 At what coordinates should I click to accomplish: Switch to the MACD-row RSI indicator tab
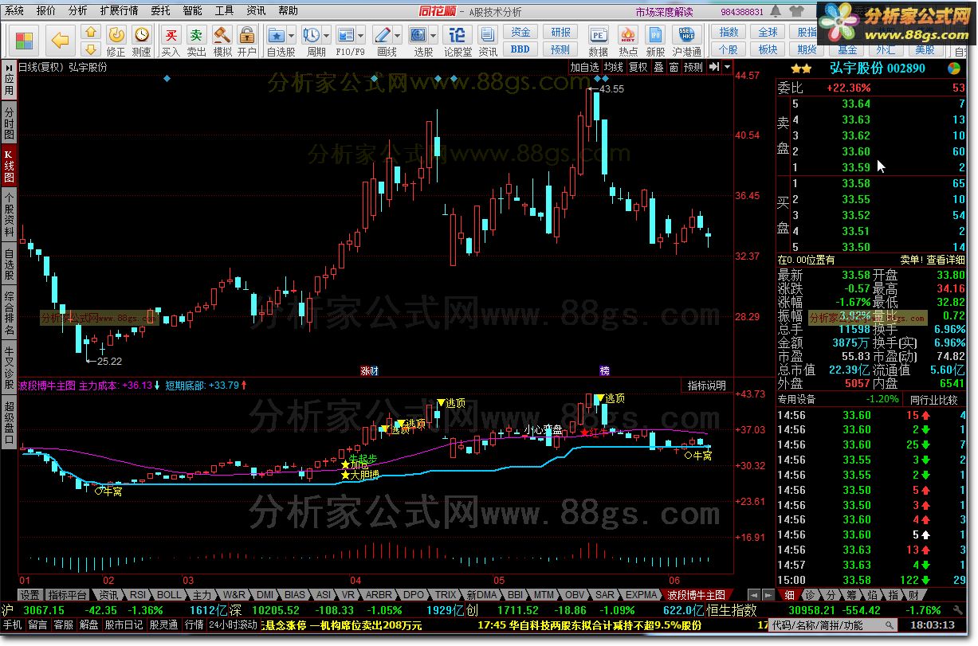[138, 595]
